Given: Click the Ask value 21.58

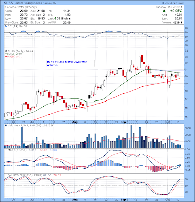Looking at the screenshot, I should (x=41, y=11).
